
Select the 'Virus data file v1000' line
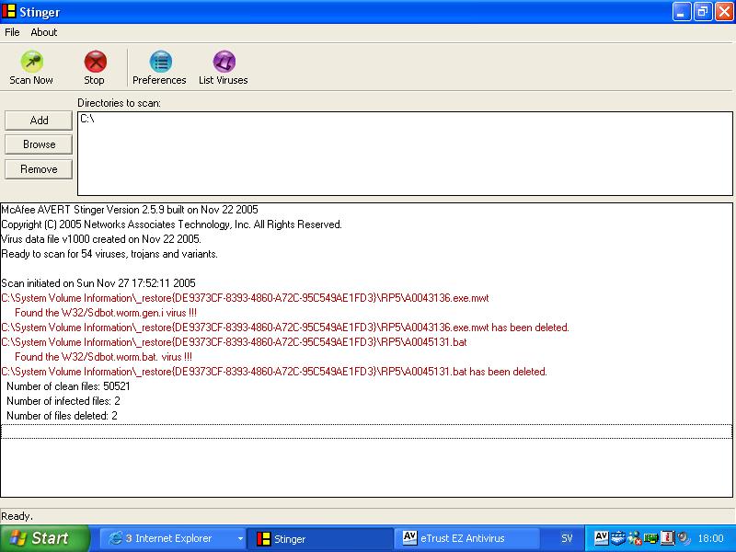[x=101, y=239]
